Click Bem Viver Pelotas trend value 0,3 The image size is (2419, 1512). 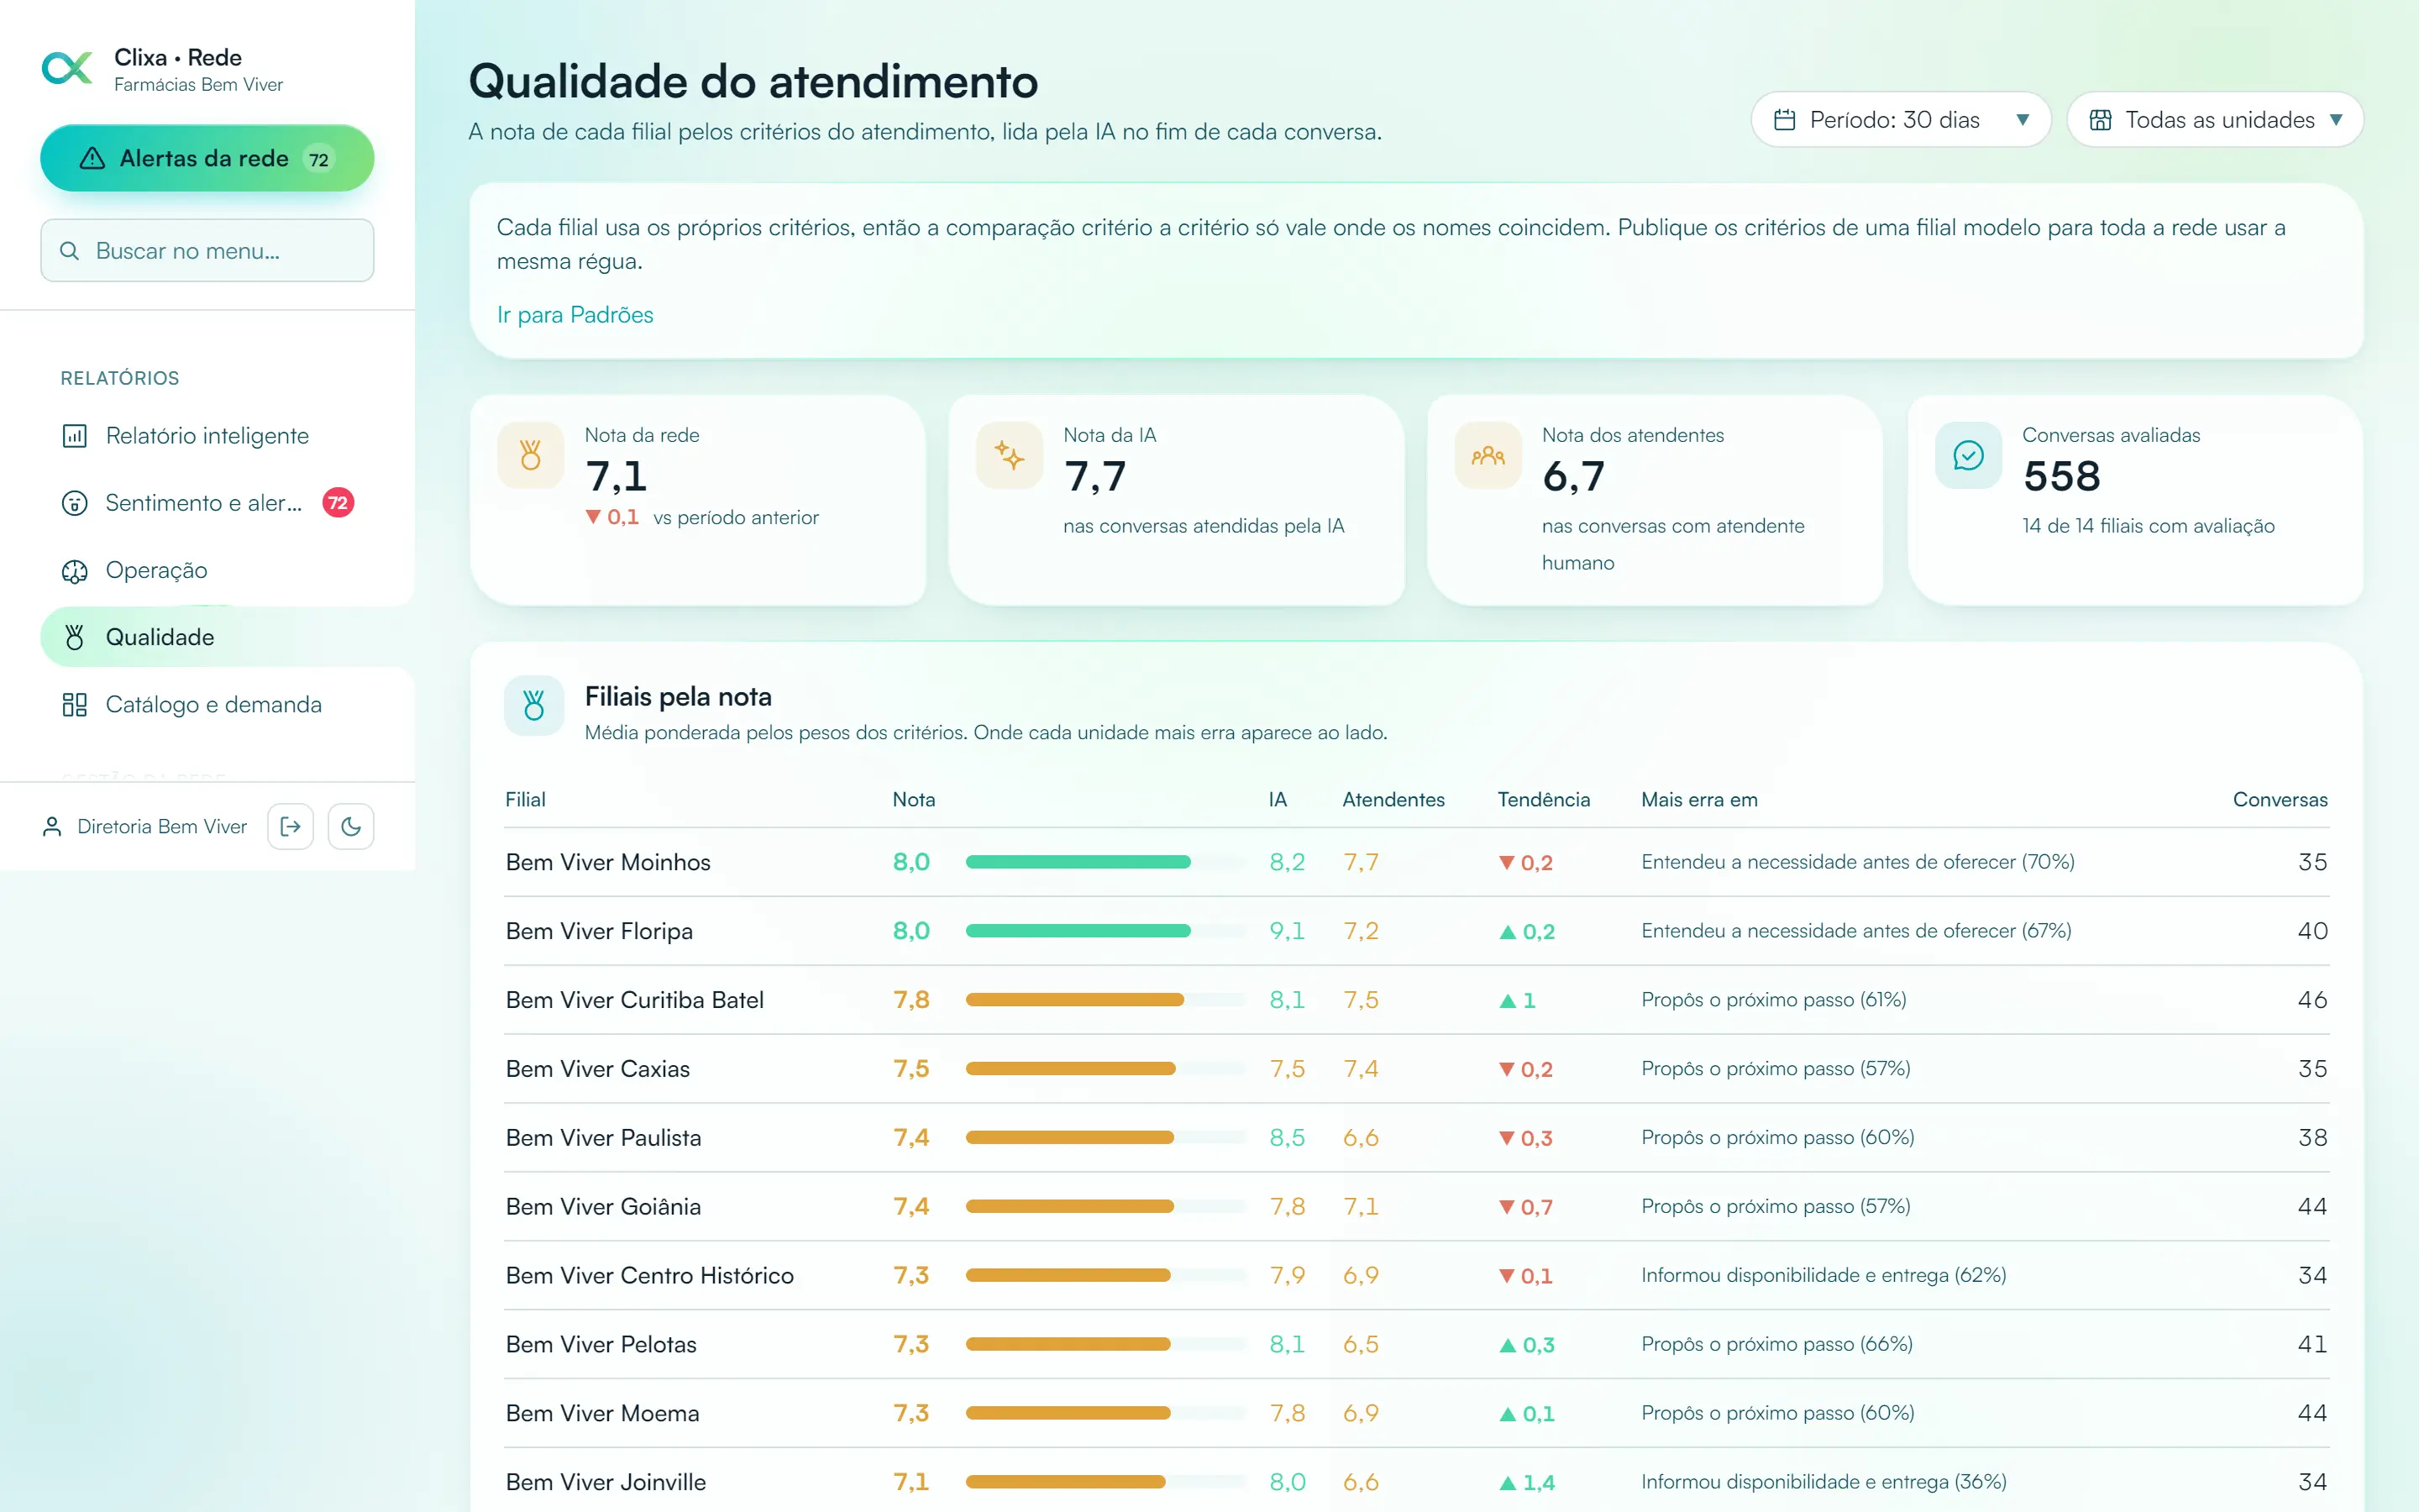pos(1526,1345)
